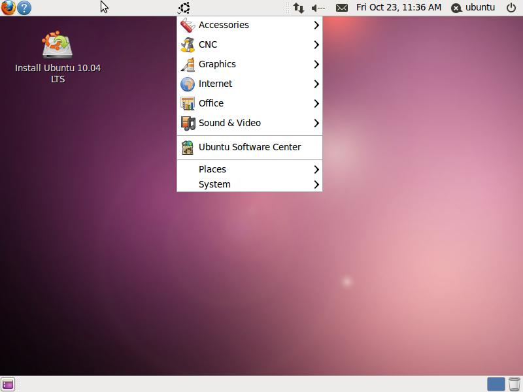This screenshot has width=523, height=392.
Task: Click the Internet globe icon
Action: tap(188, 84)
